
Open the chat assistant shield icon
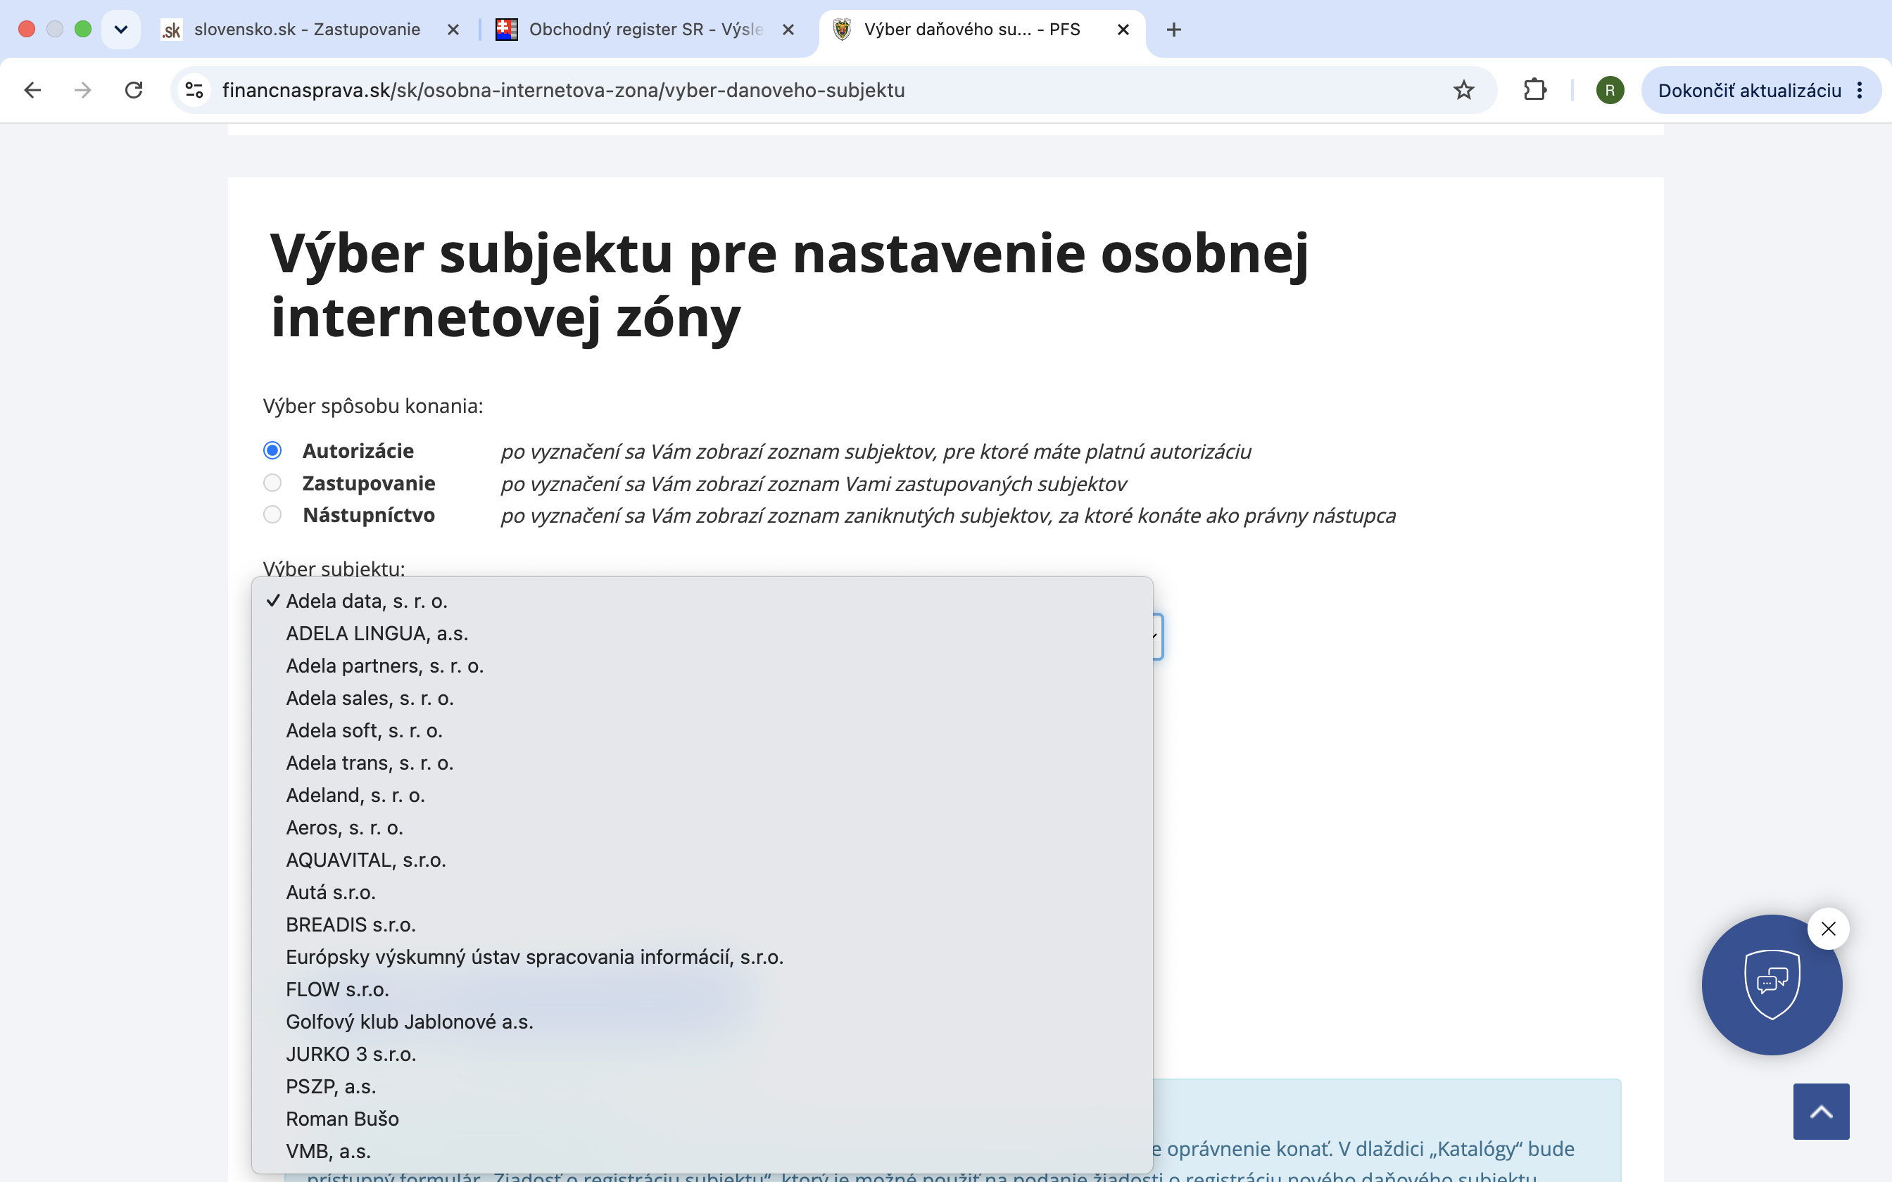point(1772,984)
